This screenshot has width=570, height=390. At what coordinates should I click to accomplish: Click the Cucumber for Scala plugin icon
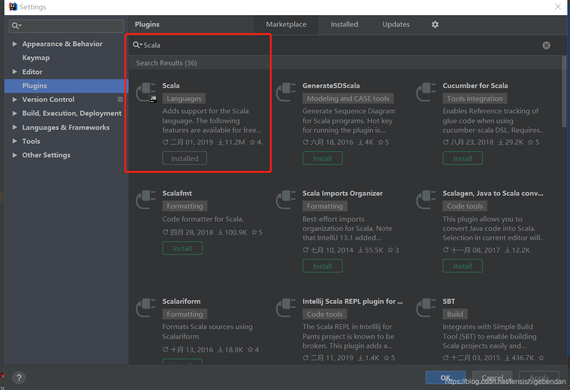426,92
